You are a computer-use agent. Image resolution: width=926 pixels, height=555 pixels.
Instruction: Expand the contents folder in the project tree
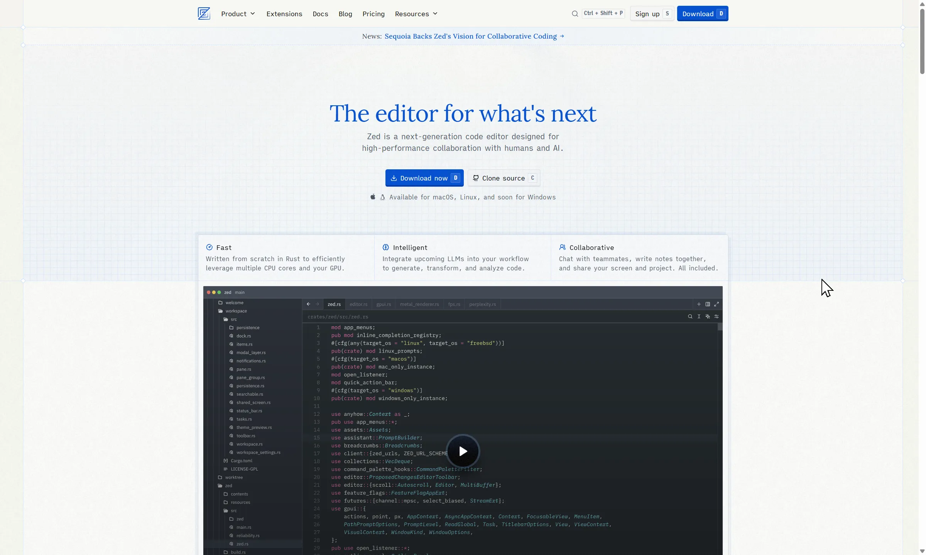pos(236,494)
